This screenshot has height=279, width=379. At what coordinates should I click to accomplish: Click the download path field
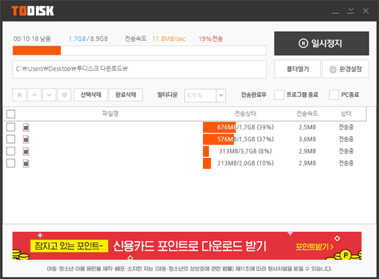click(x=140, y=69)
